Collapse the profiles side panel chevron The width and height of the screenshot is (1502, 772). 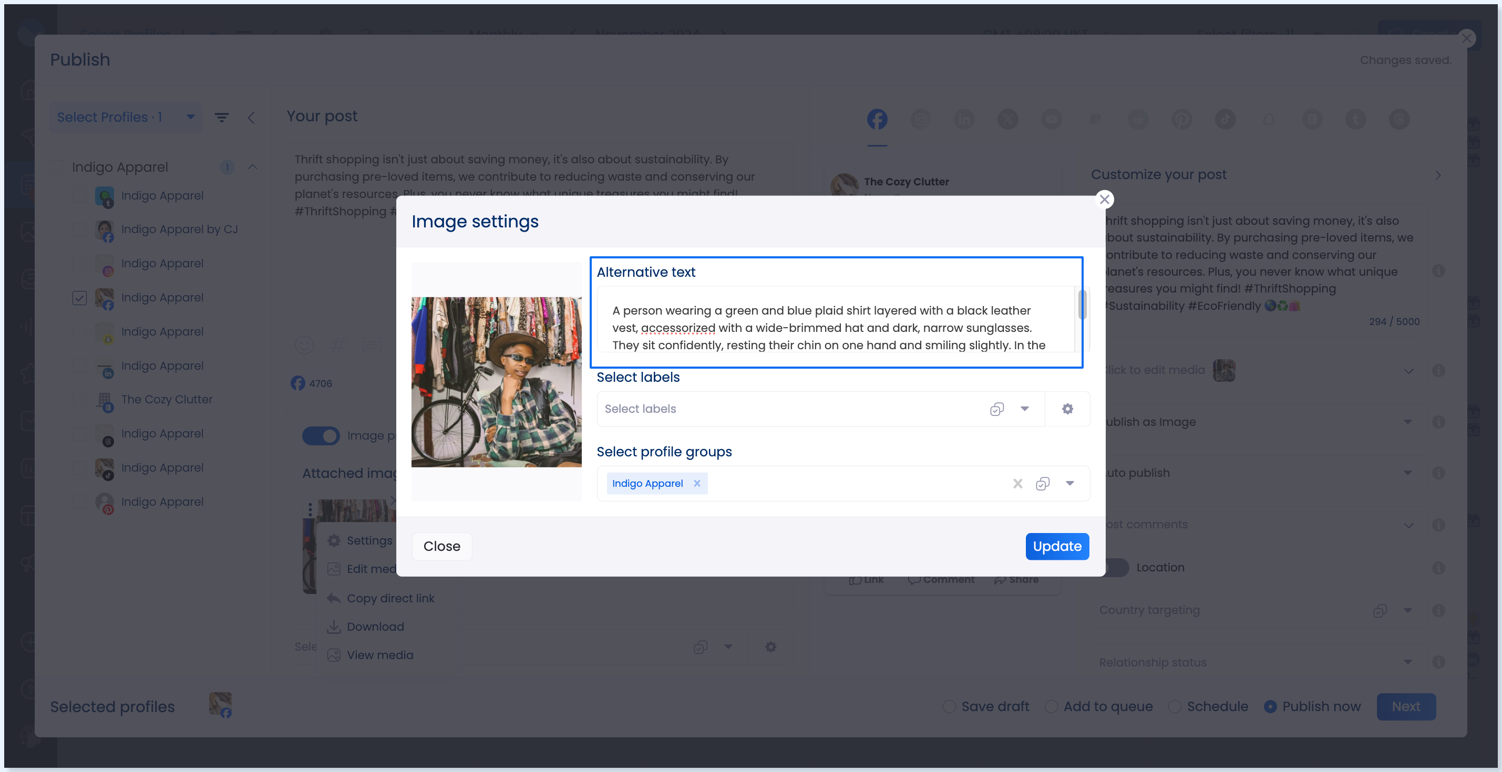[x=251, y=118]
